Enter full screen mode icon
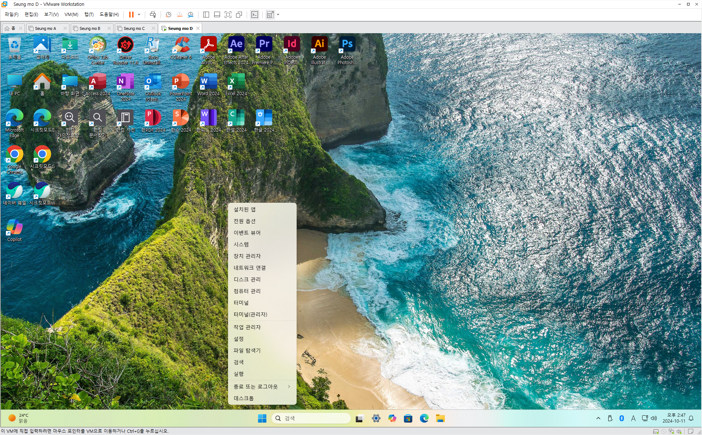The image size is (702, 435). coord(228,15)
